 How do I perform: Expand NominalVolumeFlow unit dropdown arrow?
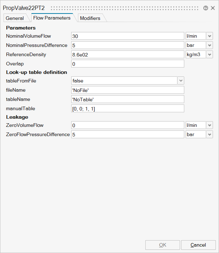[x=209, y=36]
